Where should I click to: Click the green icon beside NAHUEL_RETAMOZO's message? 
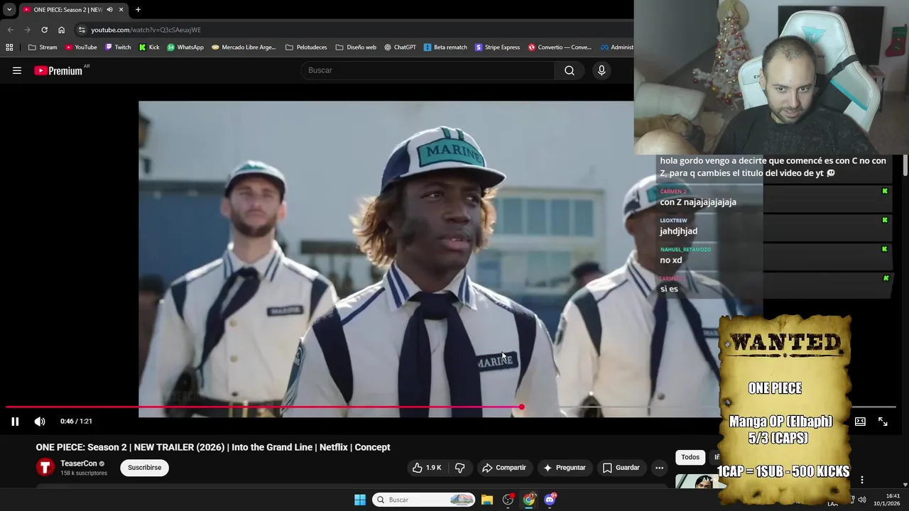(885, 249)
